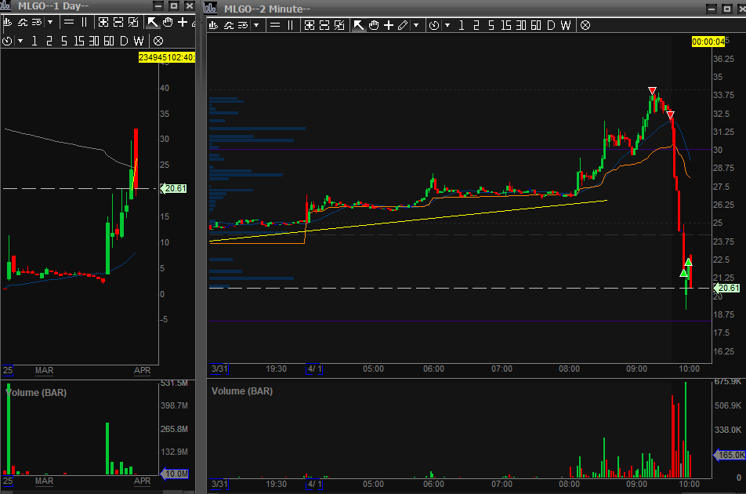Screen dimensions: 746x494
Task: Open chart type icon in 1 Day window
Action: coord(8,22)
